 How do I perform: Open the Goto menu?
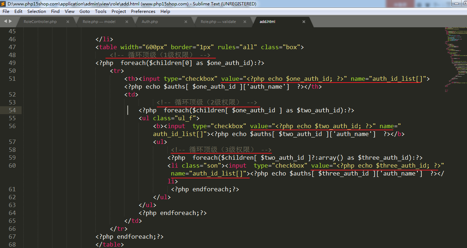85,11
